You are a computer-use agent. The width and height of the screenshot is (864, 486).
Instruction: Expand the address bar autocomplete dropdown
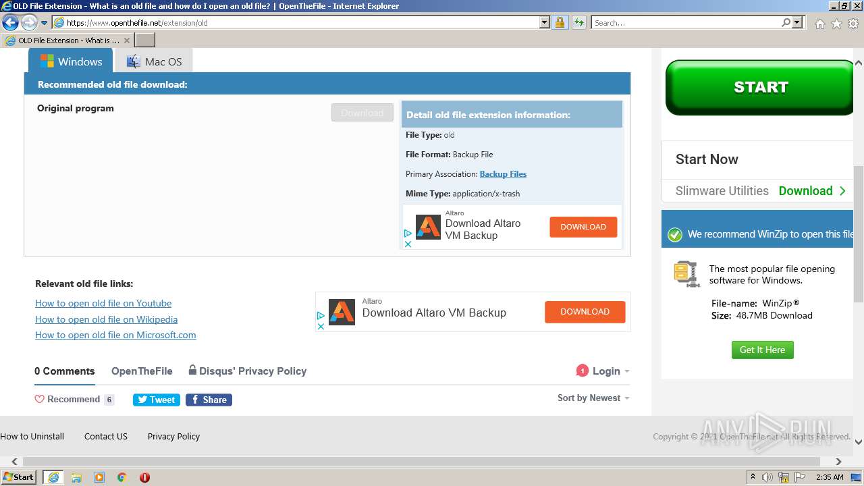pos(545,22)
